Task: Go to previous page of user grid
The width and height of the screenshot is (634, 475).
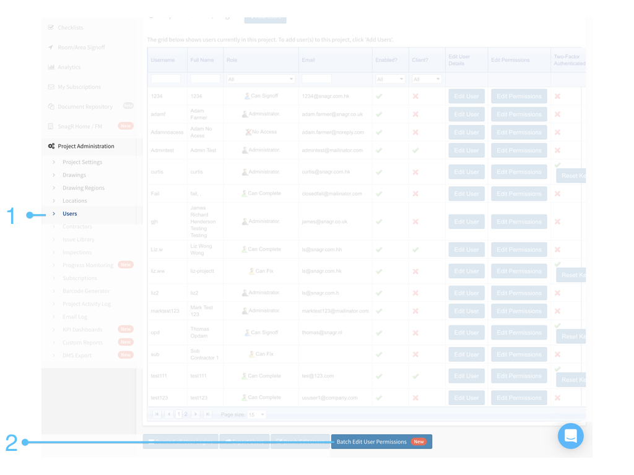Action: 169,414
